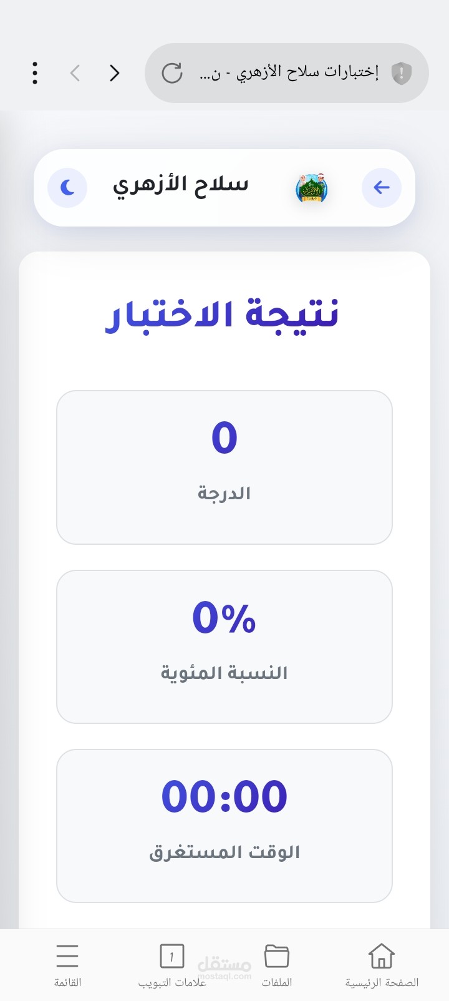The image size is (449, 1001).
Task: Tap the back arrow in the app header
Action: tap(381, 187)
